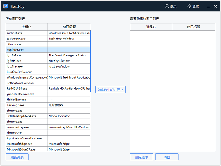Select the MicrosoftEdge.exe row
221x166 pixels.
[x=48, y=144]
